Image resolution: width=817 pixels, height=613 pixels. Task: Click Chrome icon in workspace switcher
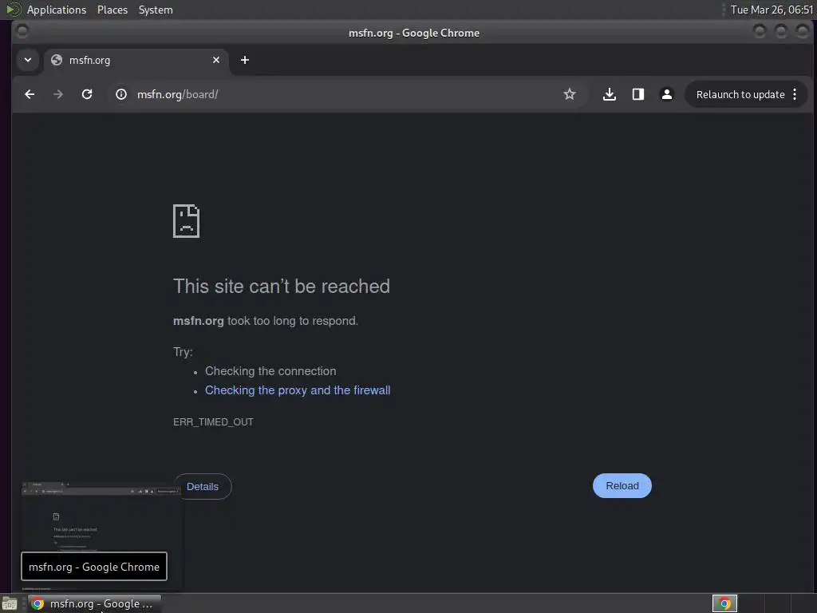click(x=724, y=603)
